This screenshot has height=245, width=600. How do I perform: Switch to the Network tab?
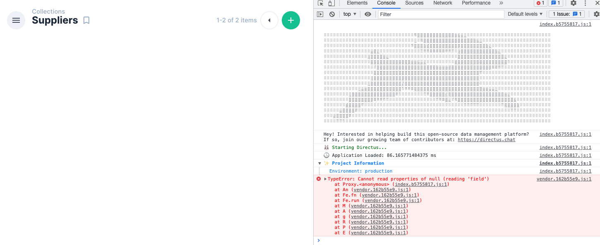[442, 3]
